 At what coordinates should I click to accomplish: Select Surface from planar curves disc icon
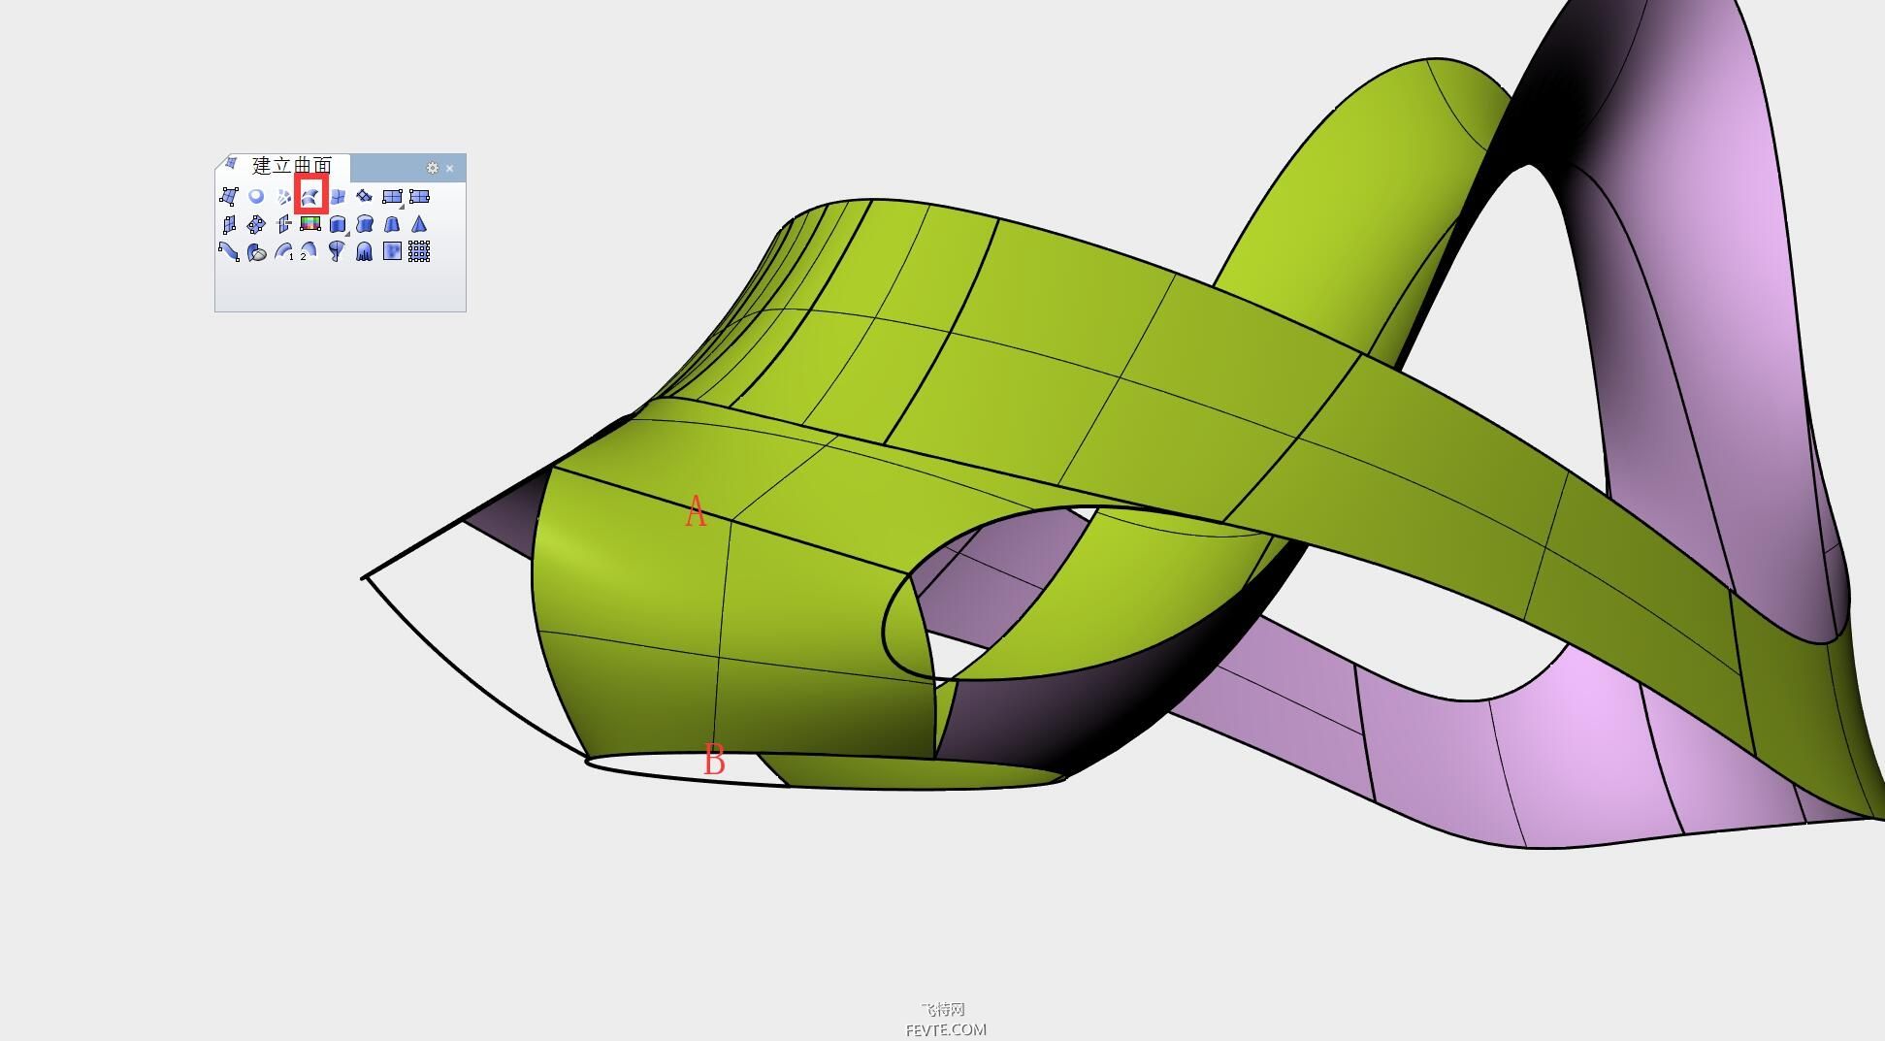(256, 196)
